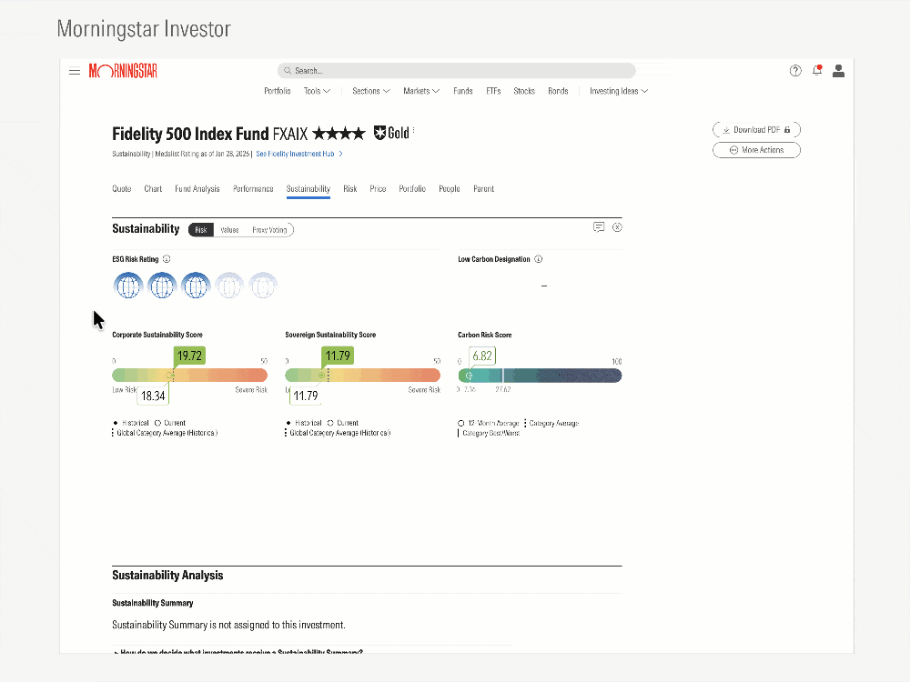This screenshot has width=910, height=682.
Task: Click the More Actions button
Action: 757,150
